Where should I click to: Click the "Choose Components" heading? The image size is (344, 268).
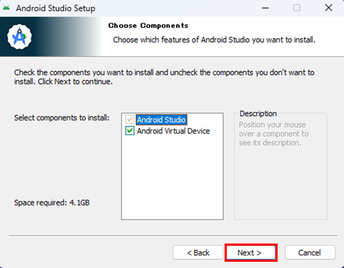pyautogui.click(x=148, y=25)
